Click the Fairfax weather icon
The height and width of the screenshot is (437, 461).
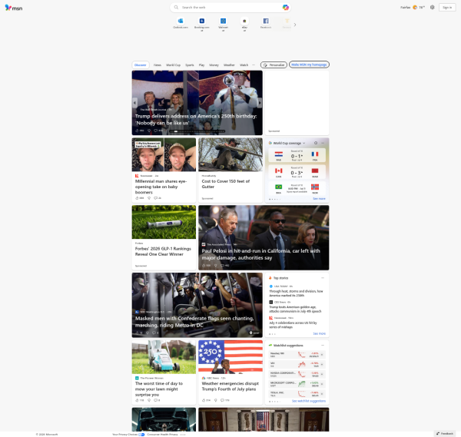[415, 8]
